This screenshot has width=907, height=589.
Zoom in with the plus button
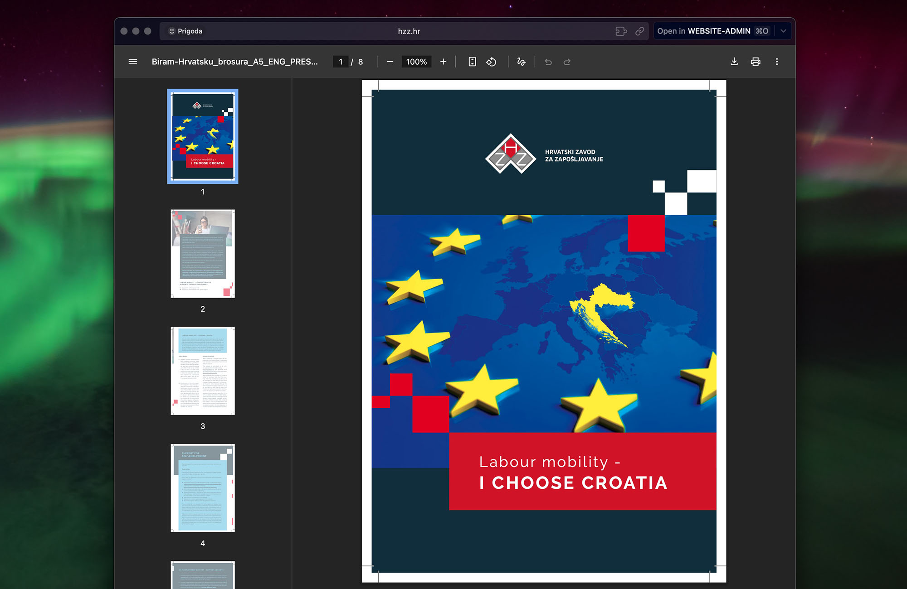click(x=443, y=62)
